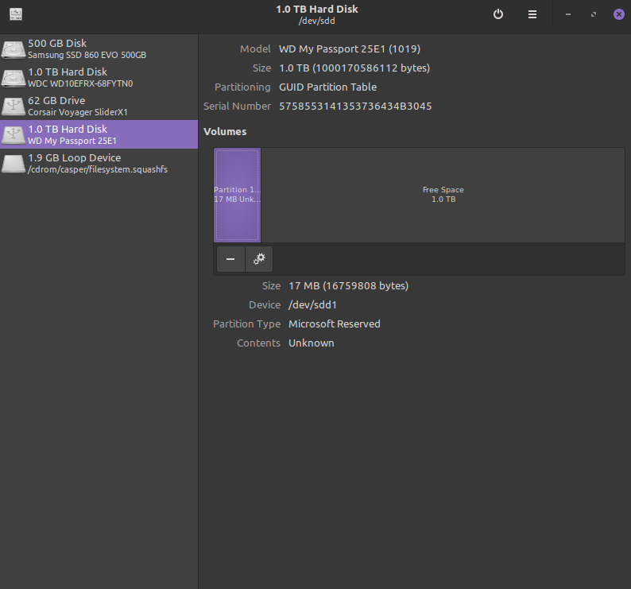The height and width of the screenshot is (589, 631).
Task: Click the Volumes section heading
Action: 225,132
